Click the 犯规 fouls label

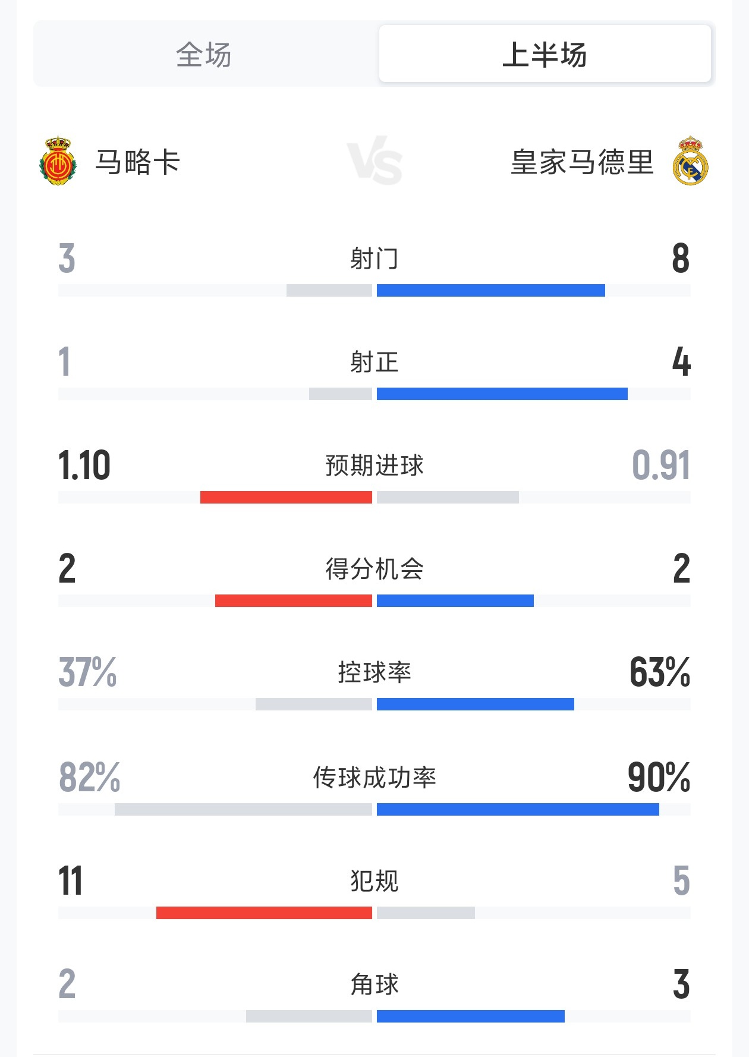tap(374, 880)
